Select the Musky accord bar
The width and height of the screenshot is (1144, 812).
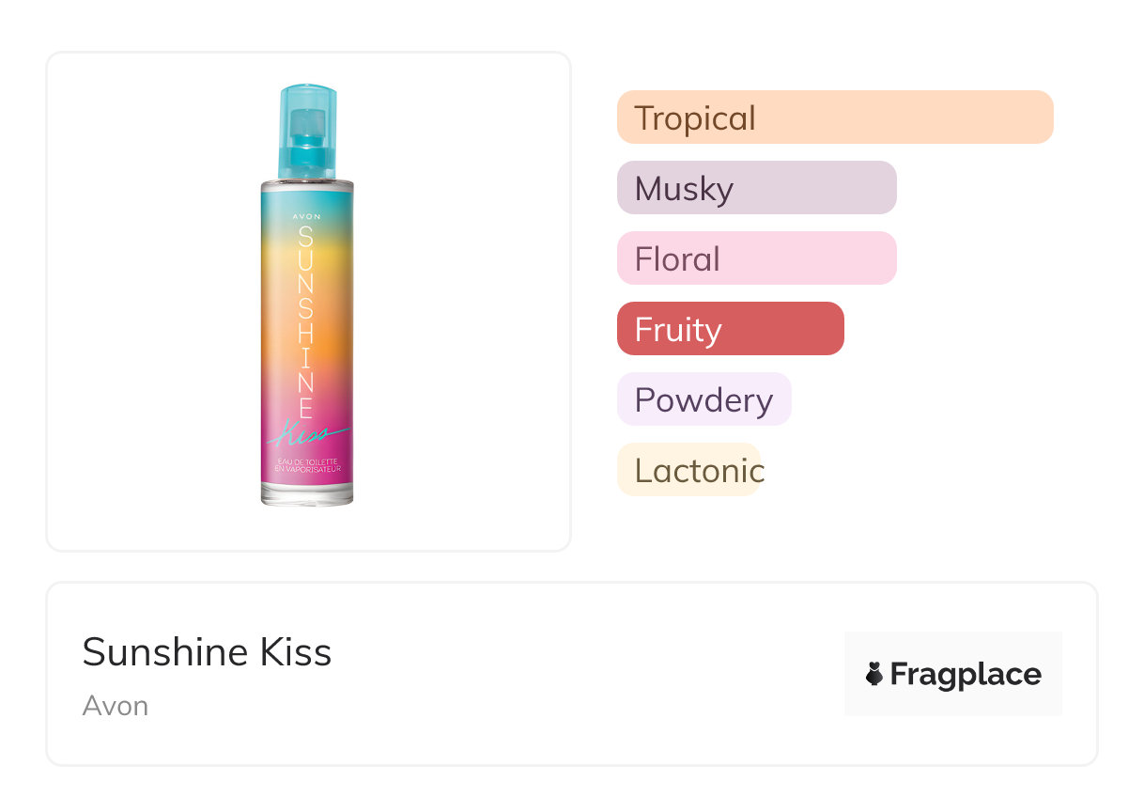pos(756,188)
